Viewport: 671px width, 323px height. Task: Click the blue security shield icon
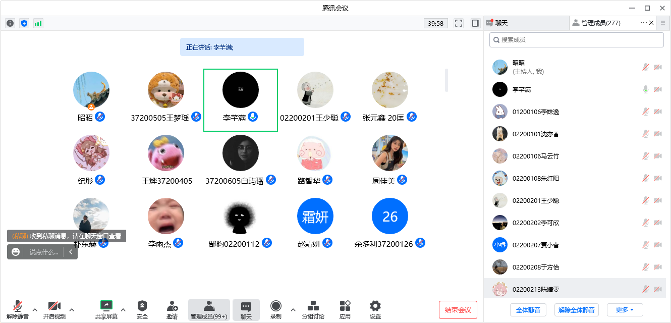point(24,23)
